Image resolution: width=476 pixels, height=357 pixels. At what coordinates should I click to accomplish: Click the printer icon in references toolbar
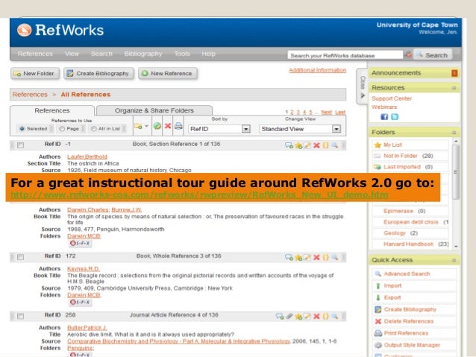pos(178,126)
